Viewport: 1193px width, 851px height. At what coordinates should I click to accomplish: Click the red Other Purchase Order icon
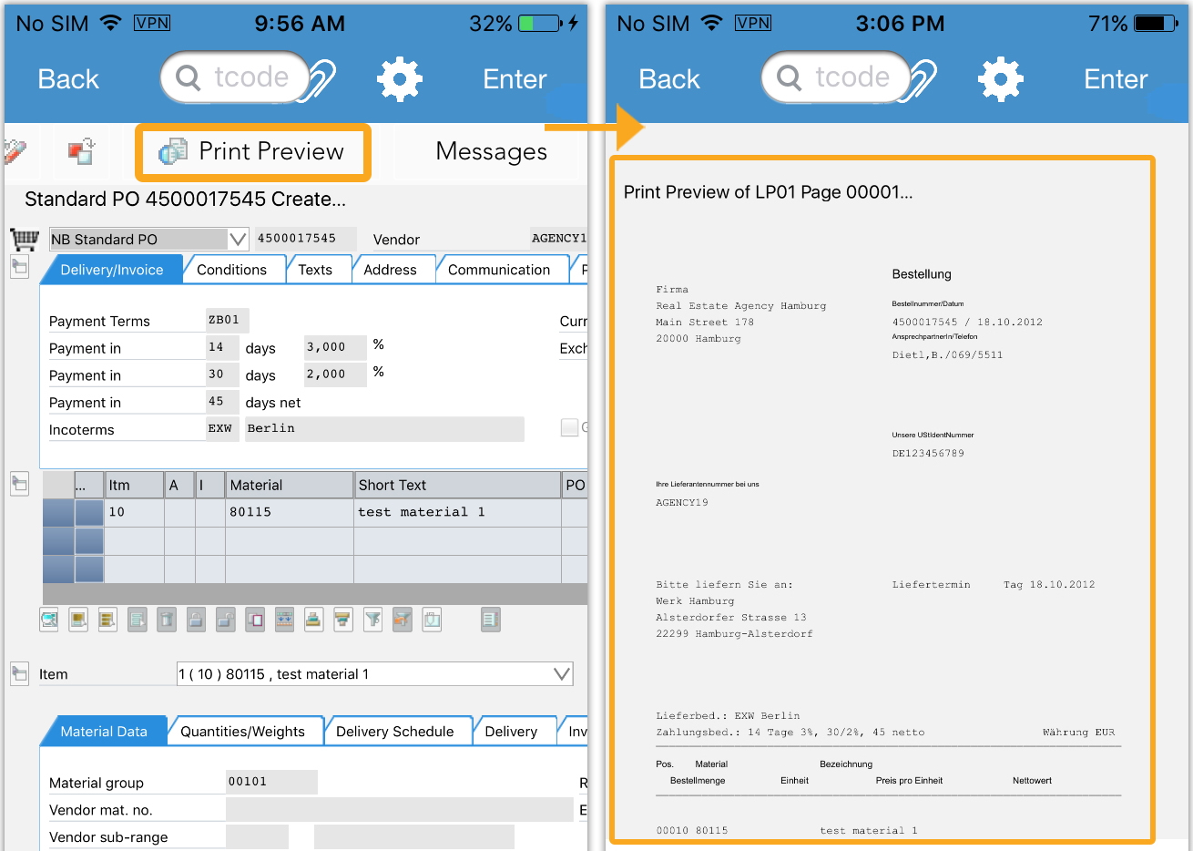click(x=81, y=151)
